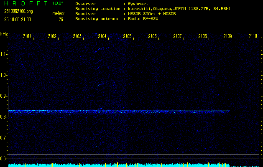
Task: Click the Radix RY-62V antenna value
Action: pos(143,19)
